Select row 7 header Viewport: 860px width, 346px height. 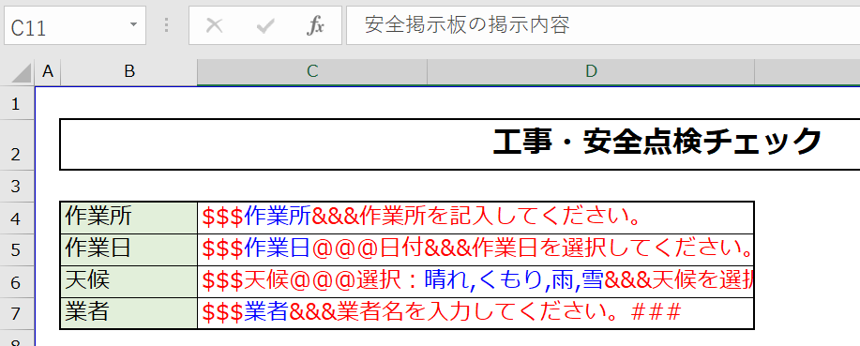17,313
